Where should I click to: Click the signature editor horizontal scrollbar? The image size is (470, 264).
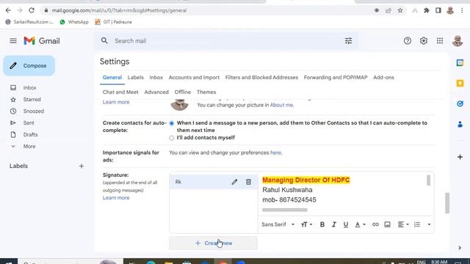pyautogui.click(x=285, y=210)
